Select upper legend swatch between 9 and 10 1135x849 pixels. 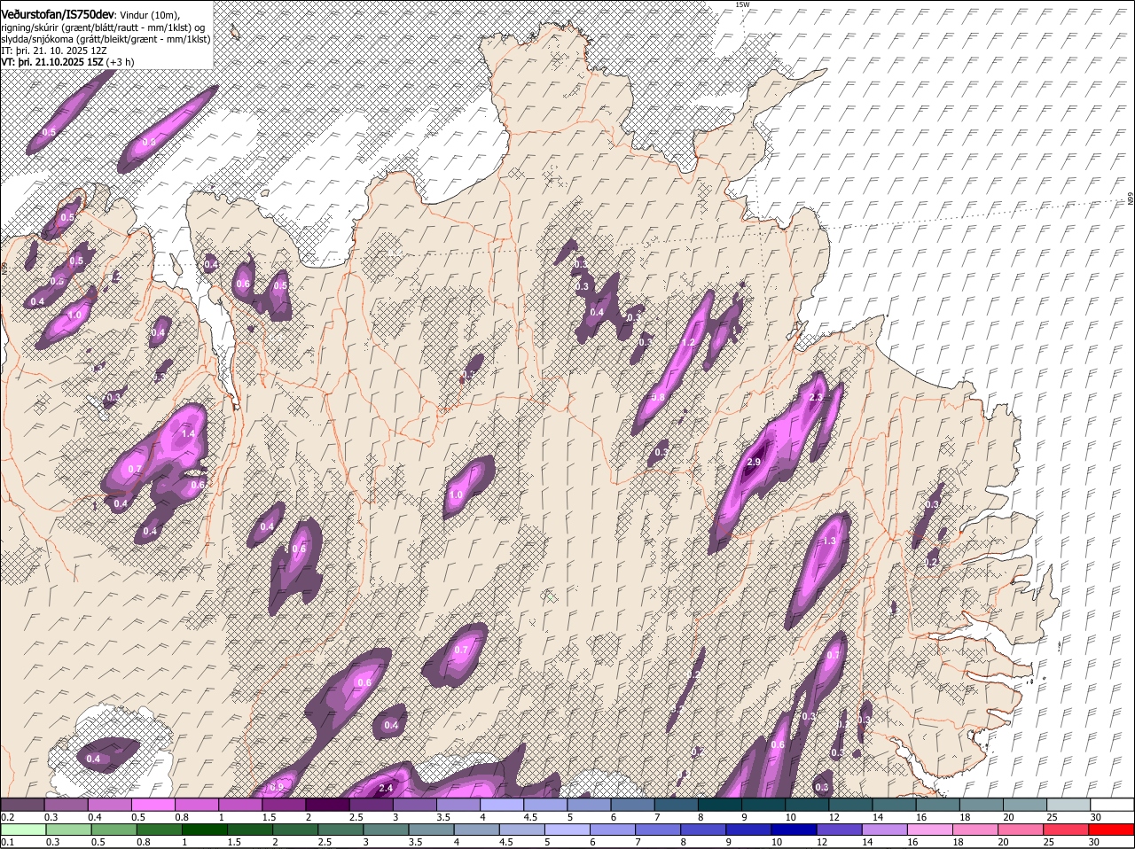pyautogui.click(x=763, y=805)
